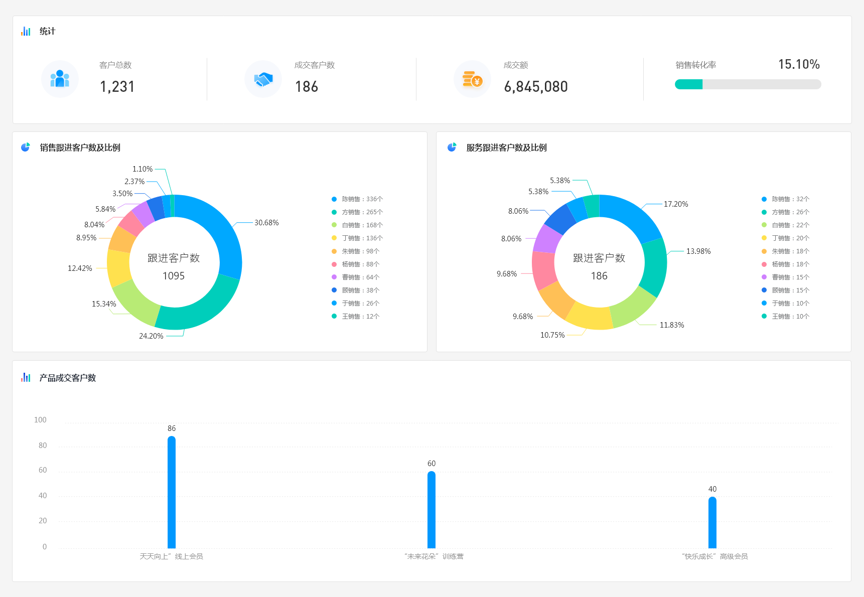Click the 销售转化率 progress bar
Viewport: 864px width, 597px height.
coord(748,84)
